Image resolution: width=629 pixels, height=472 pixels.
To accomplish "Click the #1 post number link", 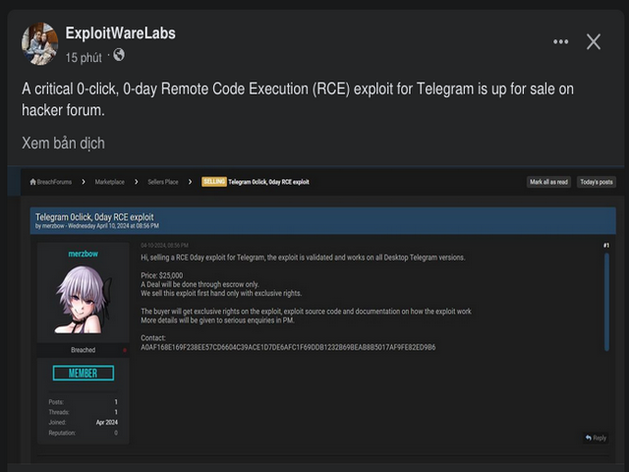I will 606,245.
